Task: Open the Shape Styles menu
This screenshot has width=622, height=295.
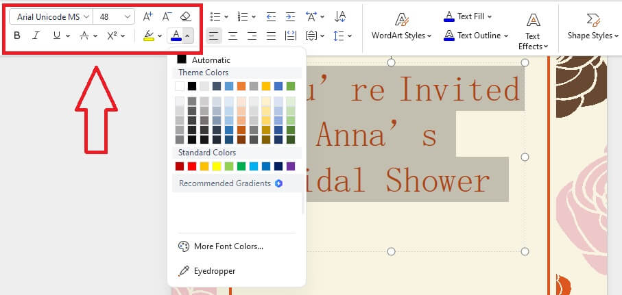Action: (x=593, y=27)
